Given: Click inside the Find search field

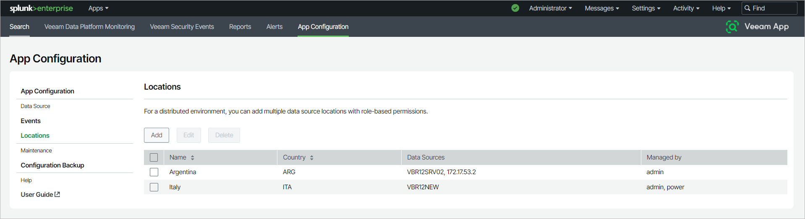Looking at the screenshot, I should click(x=773, y=8).
